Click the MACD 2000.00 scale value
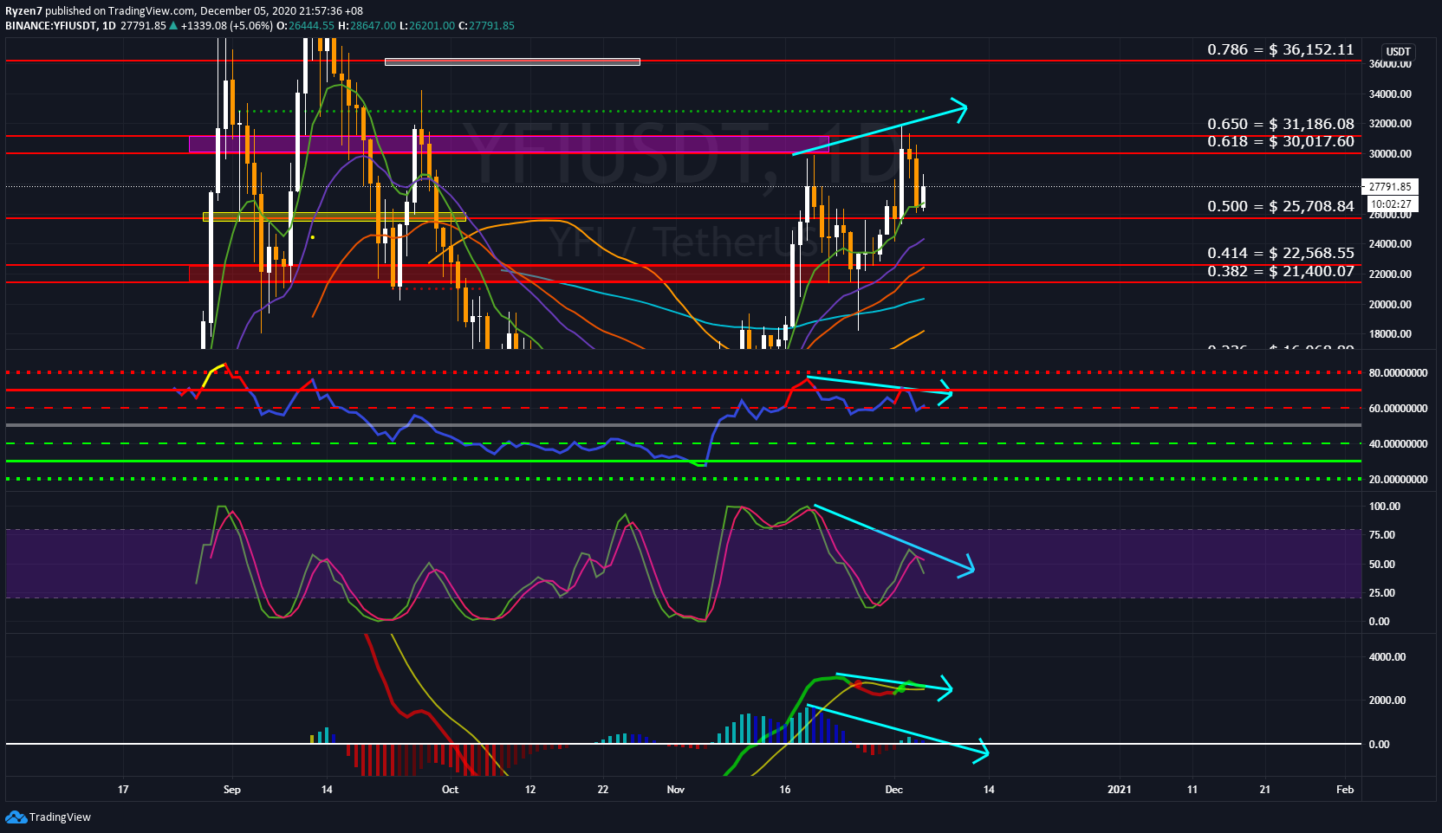Viewport: 1442px width, 833px height. click(x=1387, y=700)
